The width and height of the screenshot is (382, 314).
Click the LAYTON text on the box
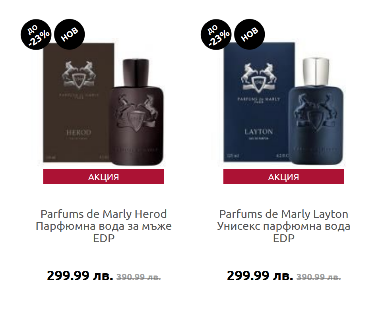[x=259, y=132]
